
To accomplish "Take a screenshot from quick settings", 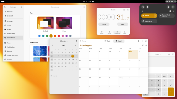I will pyautogui.click(x=143, y=7).
